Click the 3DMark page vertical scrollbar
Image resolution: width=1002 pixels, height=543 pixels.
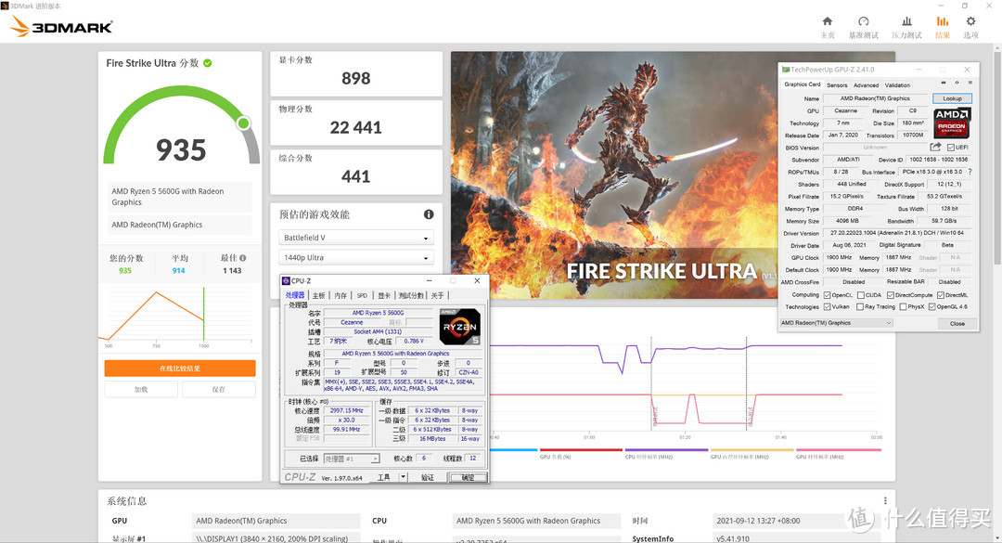point(995,278)
